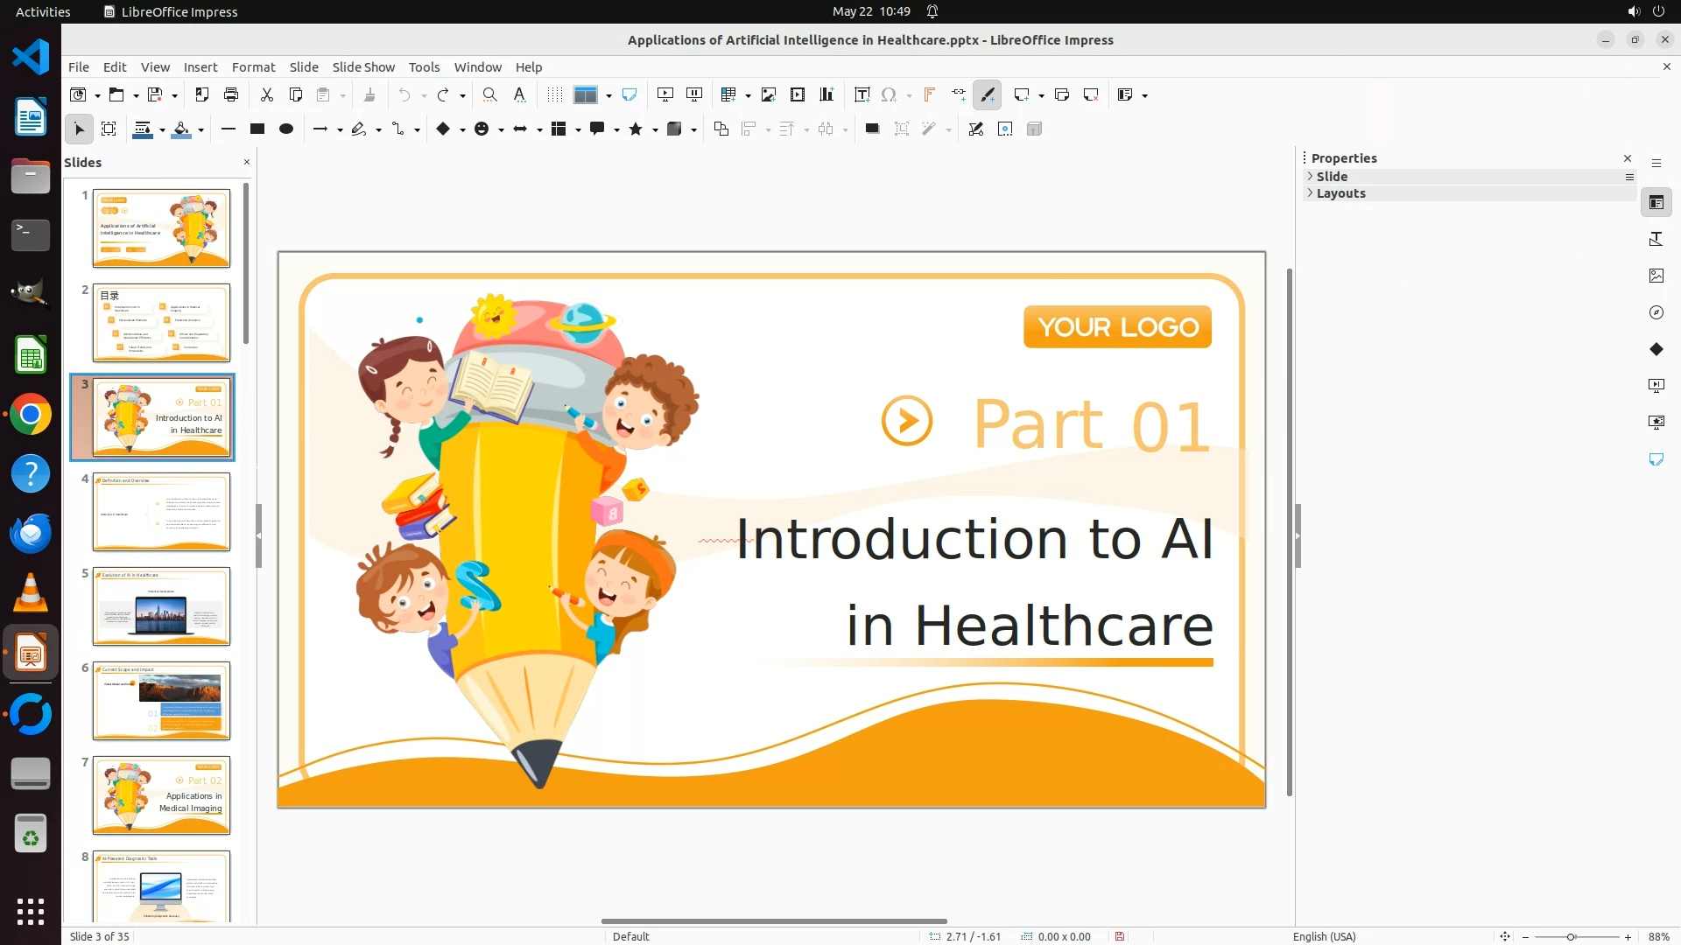Click the zoom slider handle
This screenshot has width=1681, height=945.
[x=1572, y=936]
